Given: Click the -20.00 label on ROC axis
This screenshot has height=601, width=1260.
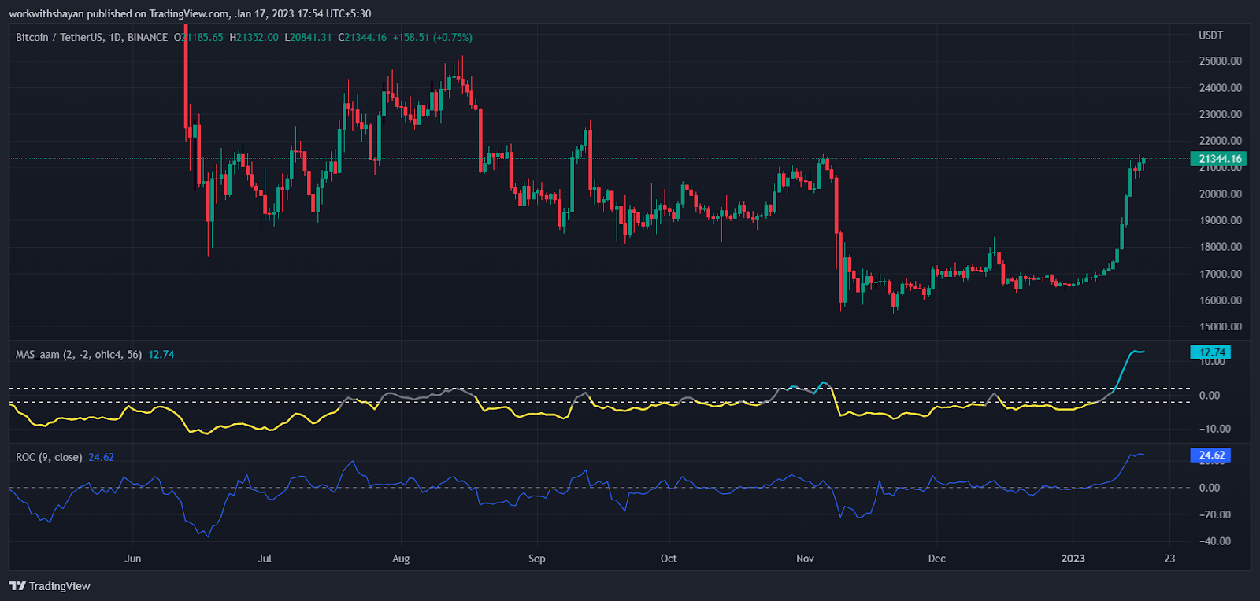Looking at the screenshot, I should [x=1214, y=514].
